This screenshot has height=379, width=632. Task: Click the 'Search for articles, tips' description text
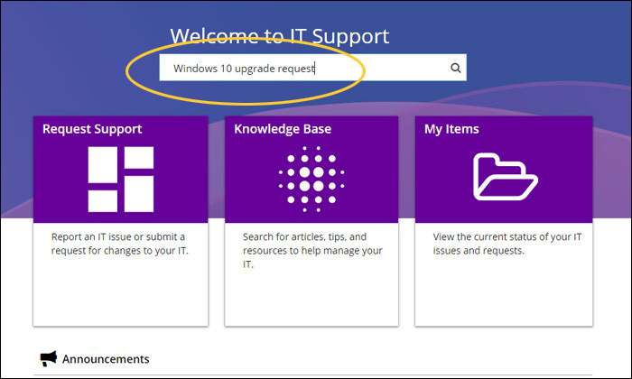click(312, 250)
